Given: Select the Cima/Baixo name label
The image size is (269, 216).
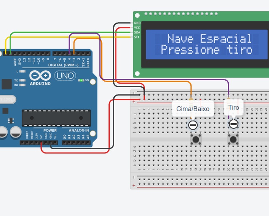Looking at the screenshot, I should [193, 109].
